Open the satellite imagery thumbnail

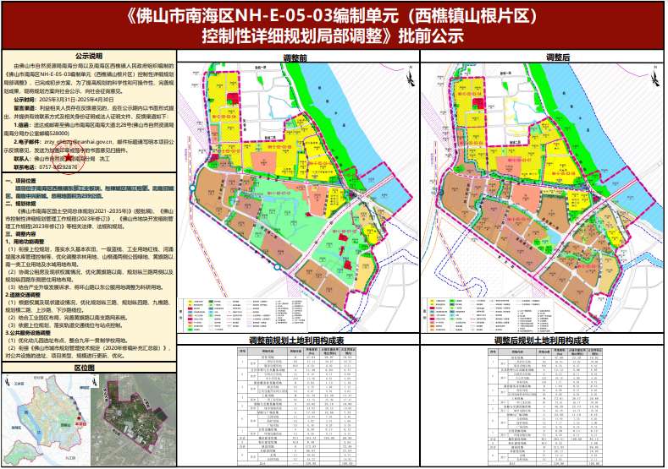(135, 420)
